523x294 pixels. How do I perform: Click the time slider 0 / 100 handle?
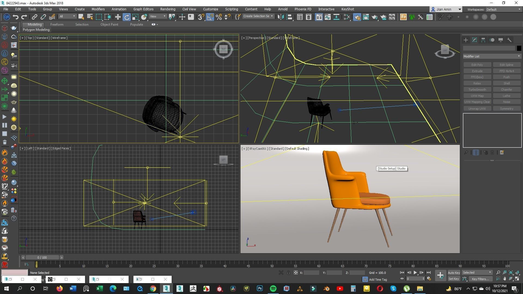click(42, 258)
